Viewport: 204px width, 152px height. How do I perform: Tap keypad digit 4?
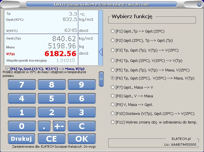22,98
